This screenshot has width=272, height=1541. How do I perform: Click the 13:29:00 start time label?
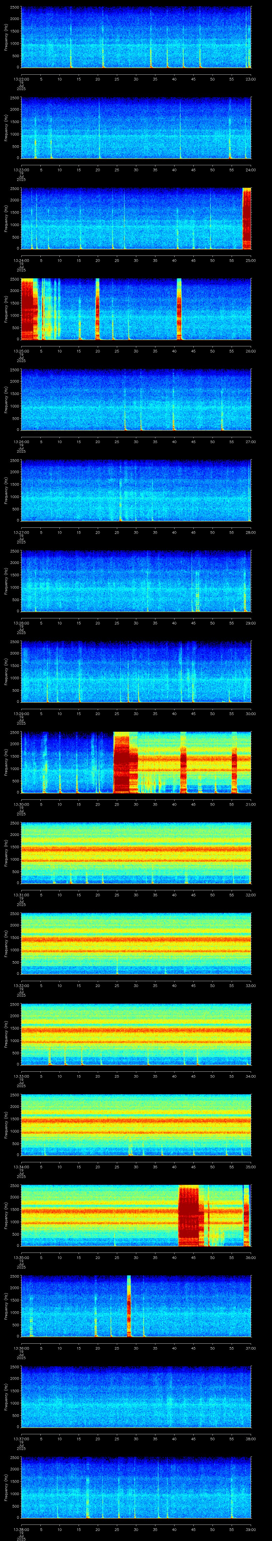pos(21,713)
